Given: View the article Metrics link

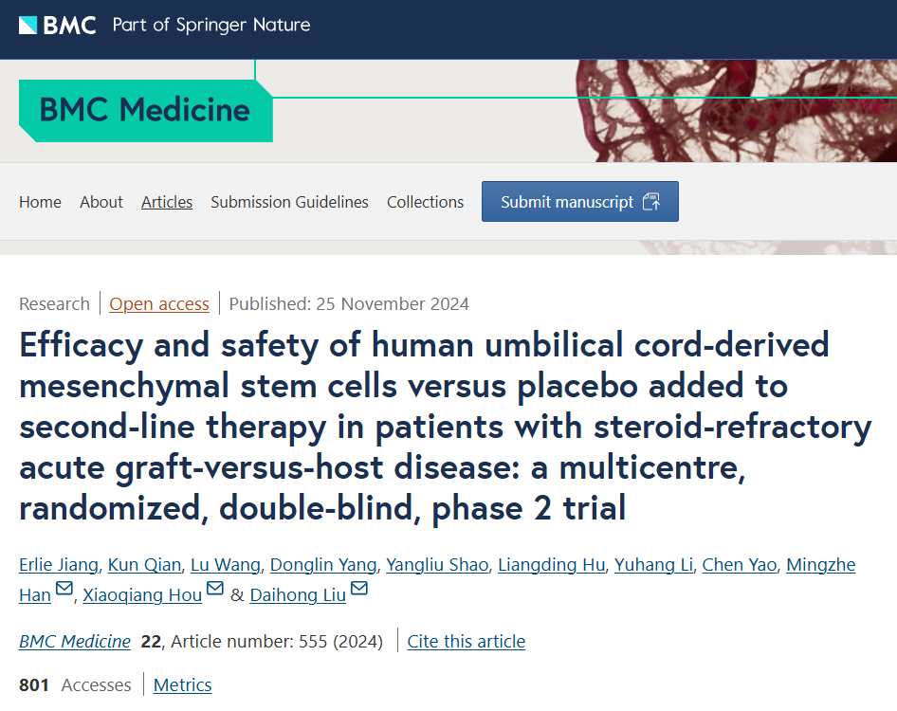Looking at the screenshot, I should (x=182, y=685).
